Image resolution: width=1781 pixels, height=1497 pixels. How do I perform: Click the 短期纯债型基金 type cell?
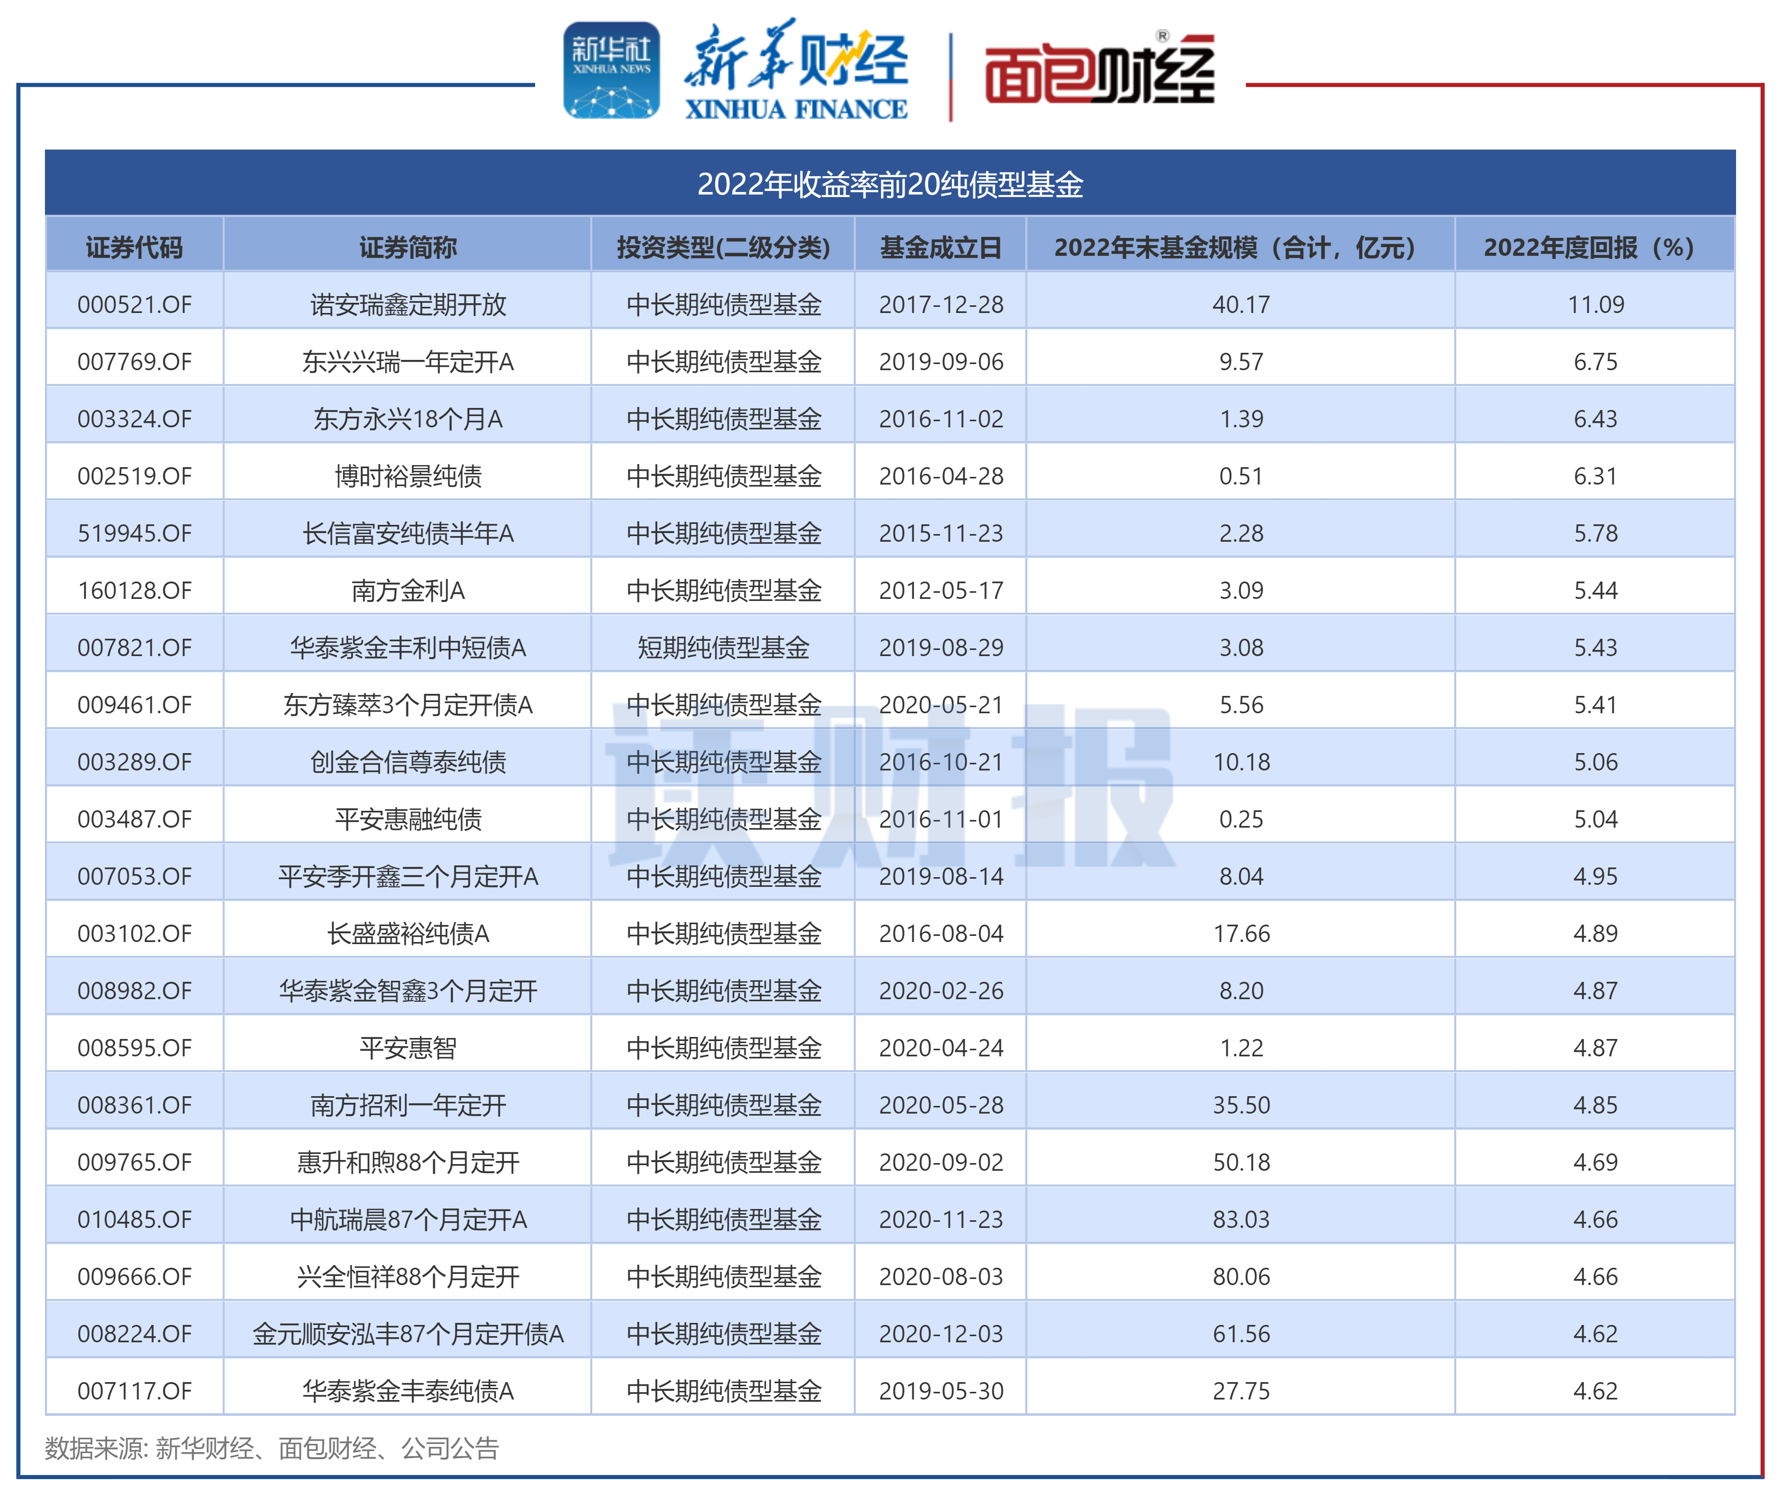[723, 647]
